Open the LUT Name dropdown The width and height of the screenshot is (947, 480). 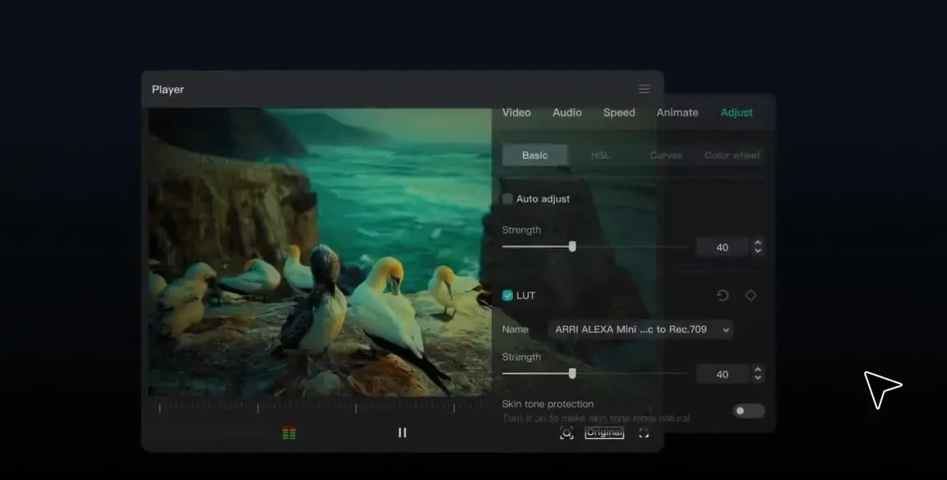coord(640,329)
